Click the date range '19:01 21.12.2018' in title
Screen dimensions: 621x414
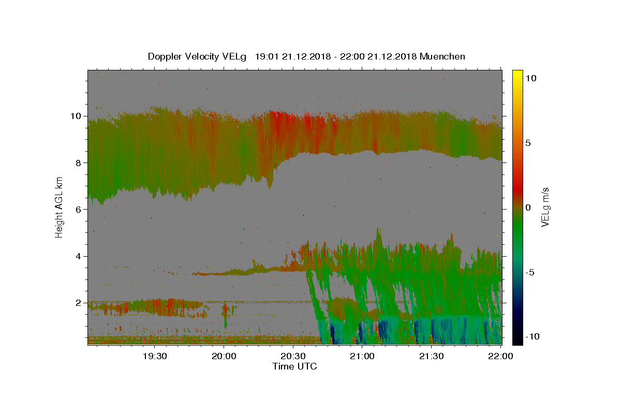click(292, 56)
